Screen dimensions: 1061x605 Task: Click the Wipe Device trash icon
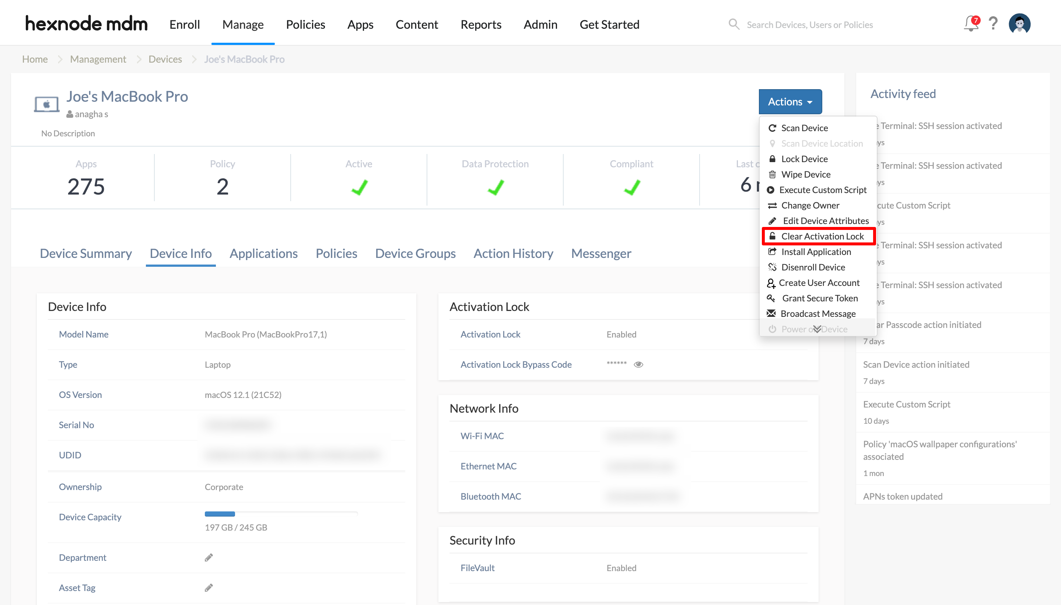pyautogui.click(x=772, y=175)
